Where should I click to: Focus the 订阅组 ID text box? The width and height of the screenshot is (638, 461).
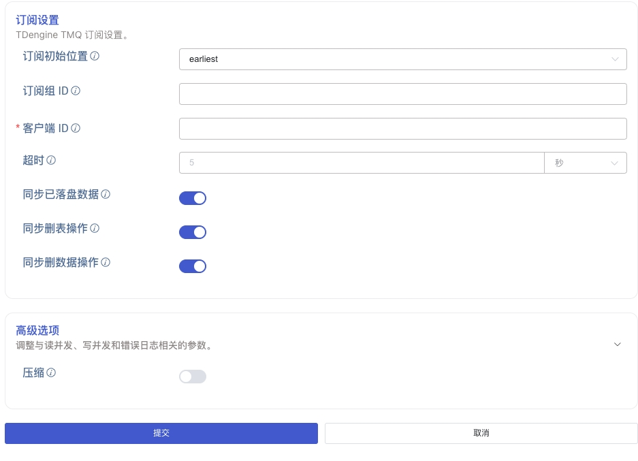[x=403, y=93]
